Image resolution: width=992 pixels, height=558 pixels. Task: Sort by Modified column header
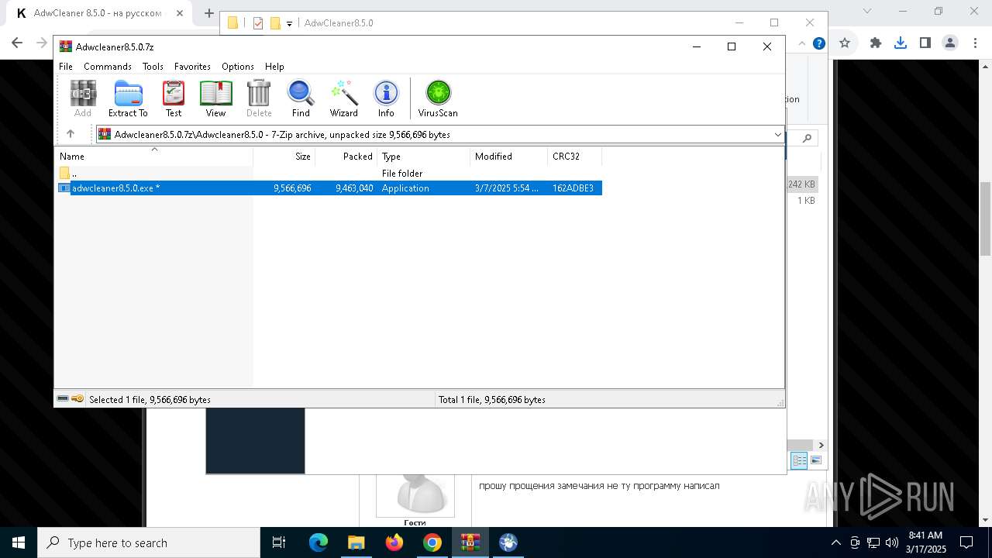point(508,156)
